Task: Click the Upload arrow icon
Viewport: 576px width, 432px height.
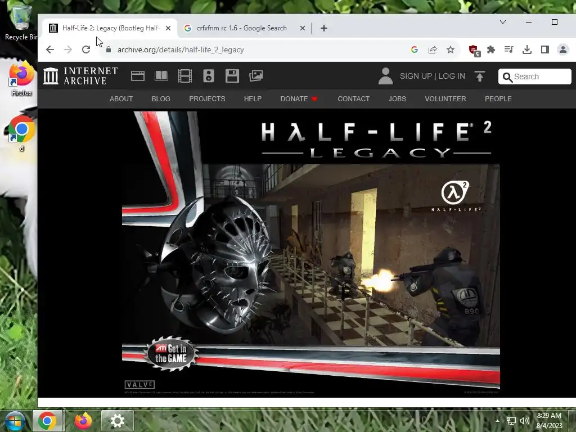Action: pyautogui.click(x=479, y=76)
